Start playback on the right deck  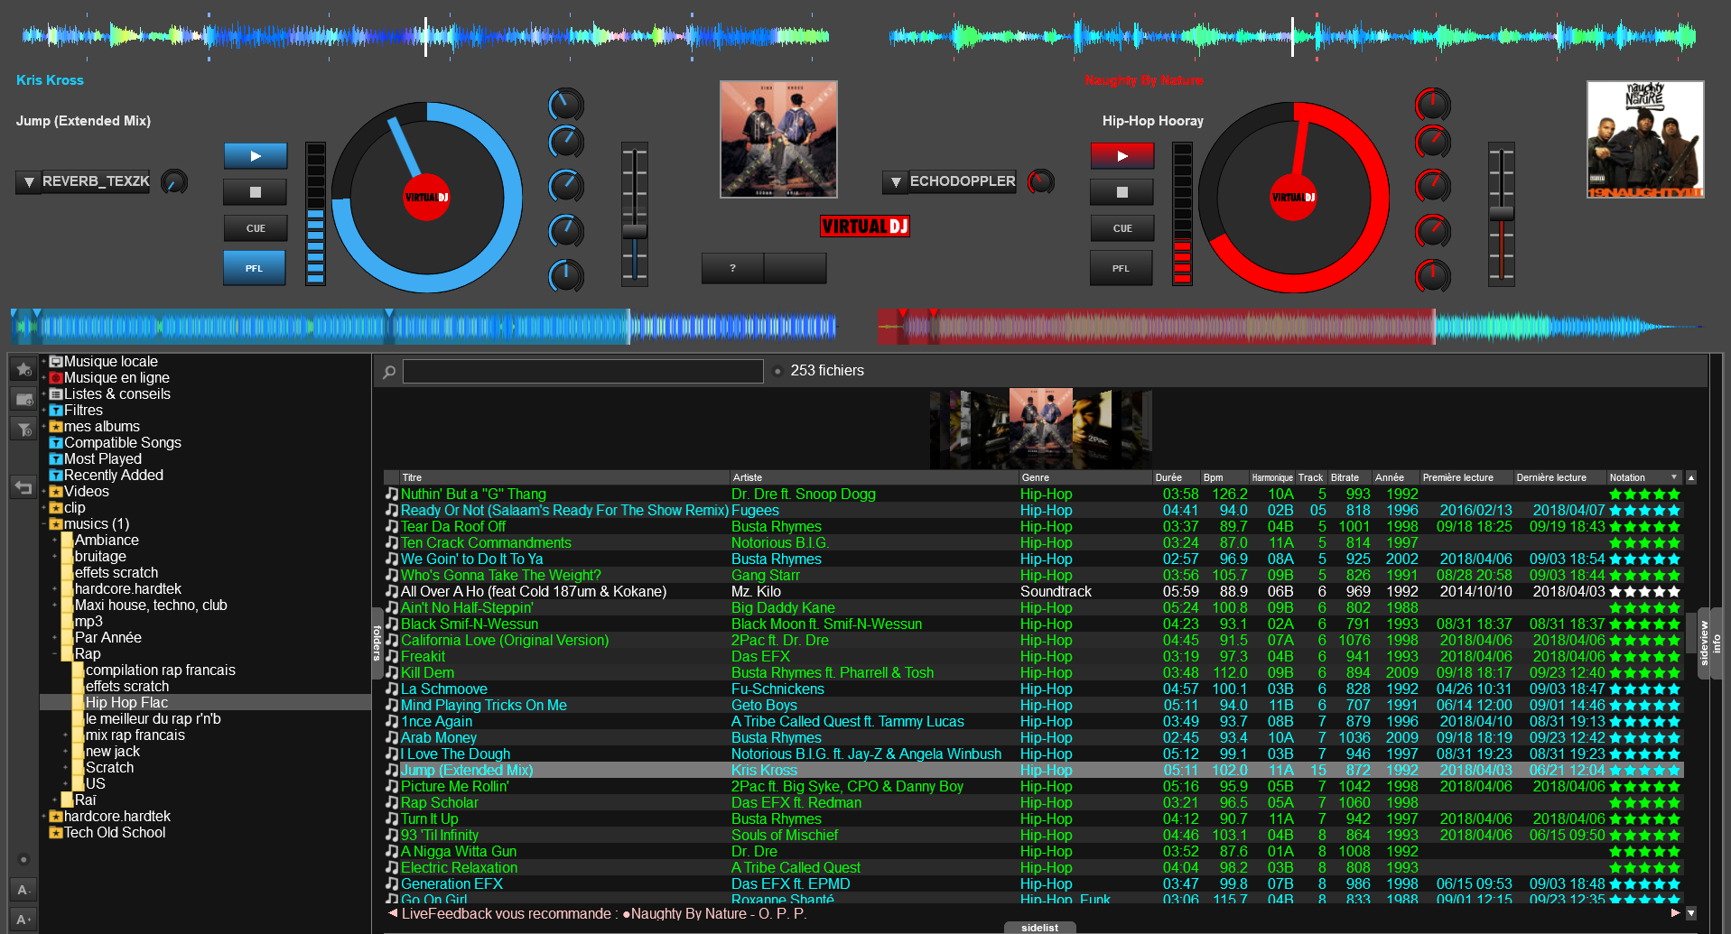pos(1122,156)
